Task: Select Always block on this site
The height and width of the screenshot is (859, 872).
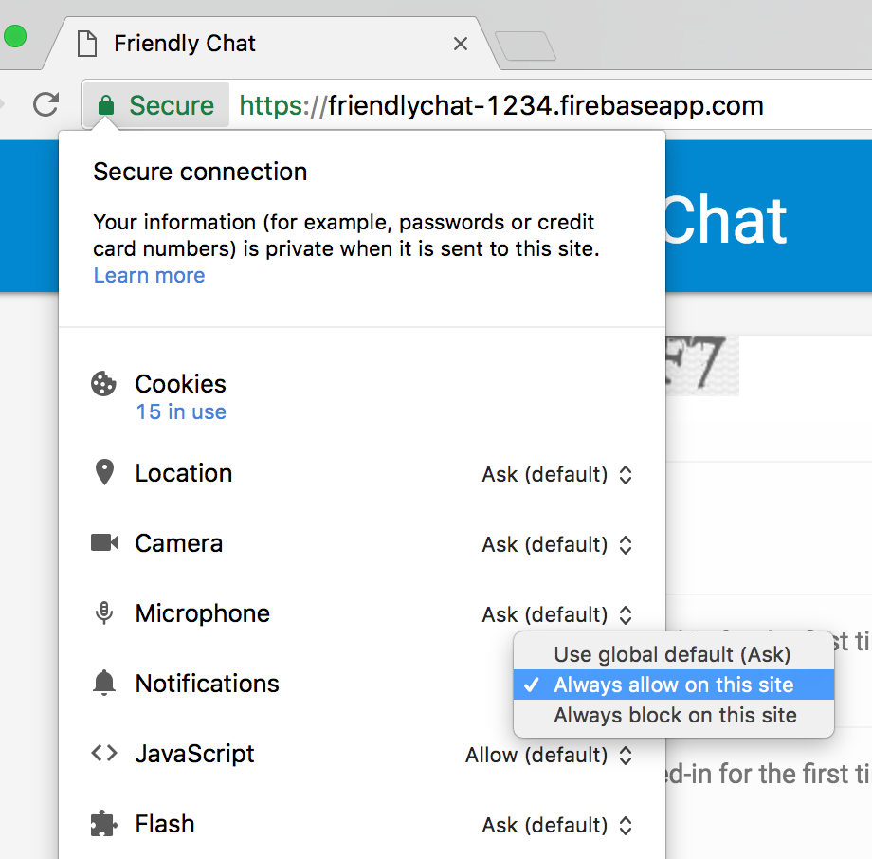Action: click(673, 715)
